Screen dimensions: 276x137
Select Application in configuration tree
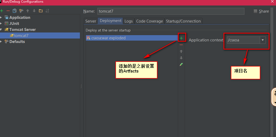pyautogui.click(x=20, y=18)
